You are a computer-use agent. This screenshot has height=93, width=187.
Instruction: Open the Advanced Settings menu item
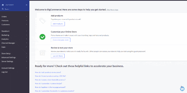pyautogui.click(x=8, y=58)
